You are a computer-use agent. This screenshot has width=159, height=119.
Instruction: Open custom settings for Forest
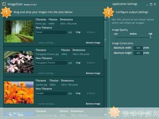[x=47, y=43]
